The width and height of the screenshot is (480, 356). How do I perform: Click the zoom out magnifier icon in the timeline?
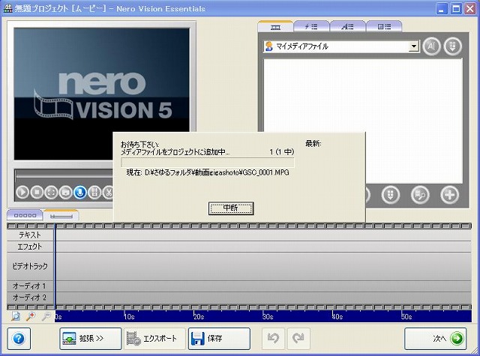click(46, 316)
